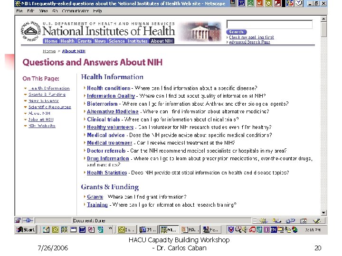Screen dimensions: 342x256
Task: Click the EN language indicator in system tray
Action: pos(273,229)
